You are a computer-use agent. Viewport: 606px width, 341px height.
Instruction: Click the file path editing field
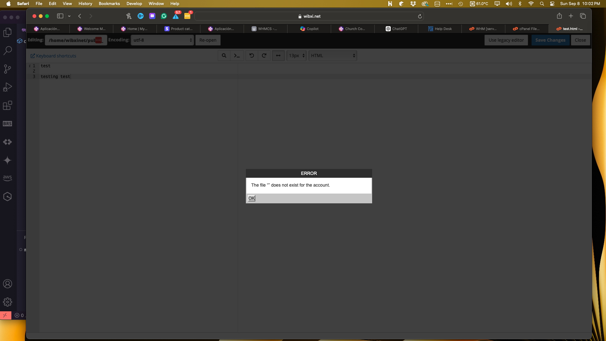(72, 40)
